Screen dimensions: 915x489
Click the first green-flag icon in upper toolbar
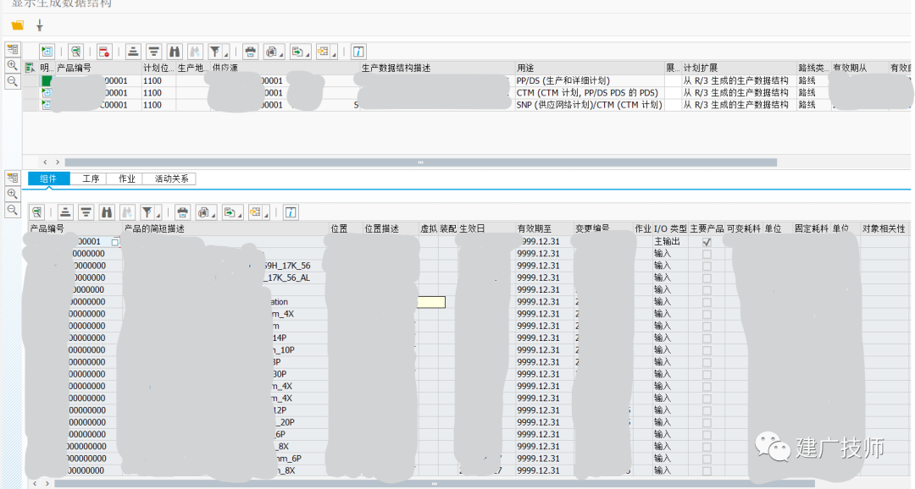(47, 52)
